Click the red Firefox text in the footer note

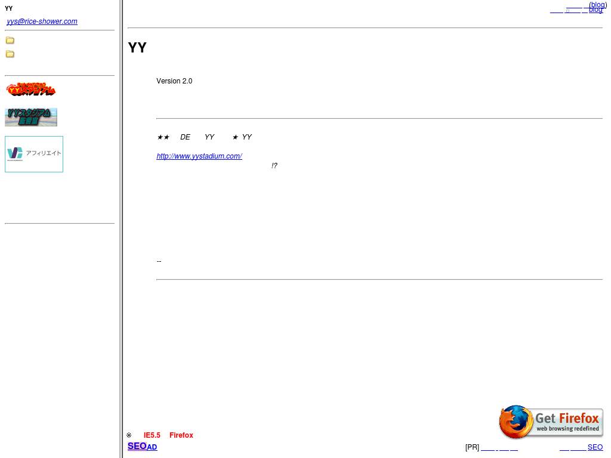pyautogui.click(x=181, y=435)
